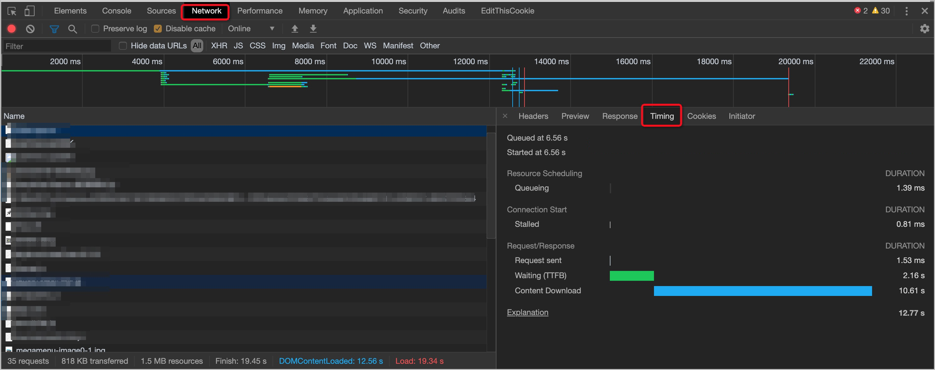Close the request details pane

(x=505, y=116)
